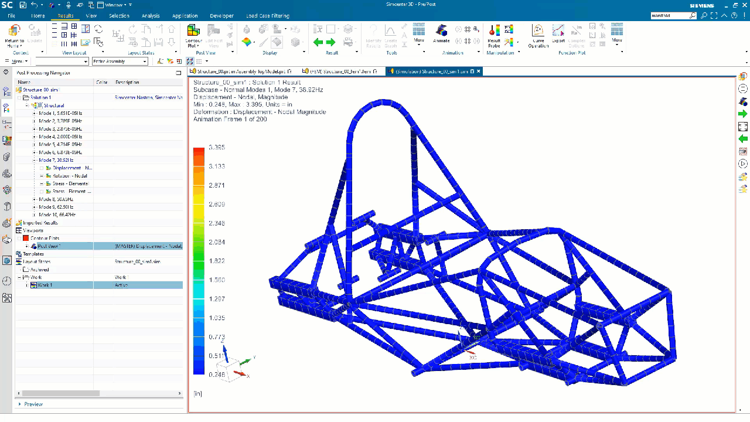Viewport: 750px width, 422px height.
Task: Toggle the Solution 1 checkbox
Action: (x=19, y=98)
